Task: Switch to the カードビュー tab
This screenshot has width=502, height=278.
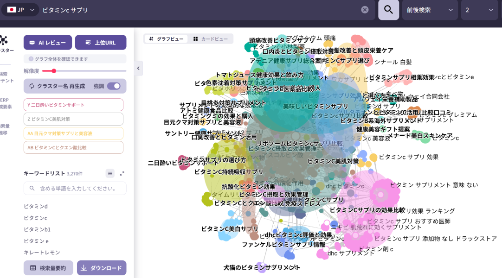Action: pyautogui.click(x=210, y=38)
